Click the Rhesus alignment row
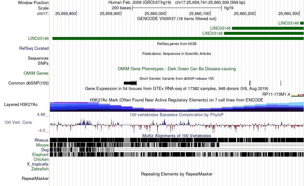Screen dimensions: 304x186 pos(177,140)
